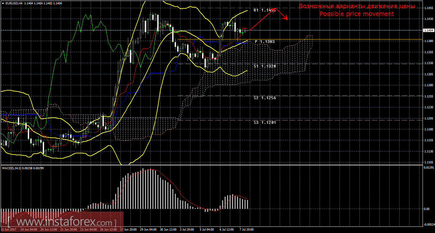Click -0.00524 on the MACD scale
This screenshot has height=233, width=435.
pos(429,224)
